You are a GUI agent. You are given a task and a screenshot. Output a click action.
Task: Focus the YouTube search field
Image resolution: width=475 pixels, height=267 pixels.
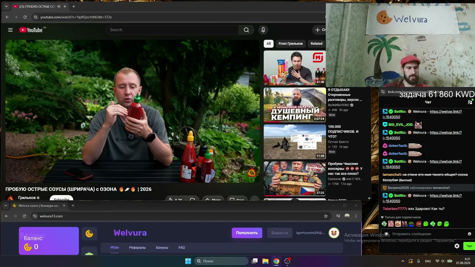pyautogui.click(x=172, y=30)
